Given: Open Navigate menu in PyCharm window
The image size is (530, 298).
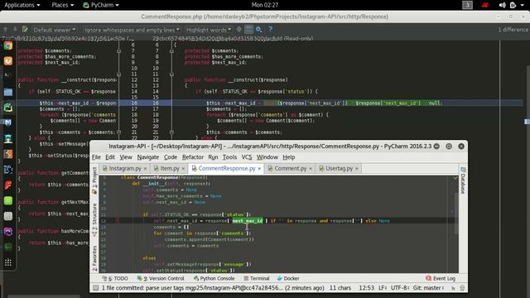Looking at the screenshot, I should pyautogui.click(x=147, y=157).
